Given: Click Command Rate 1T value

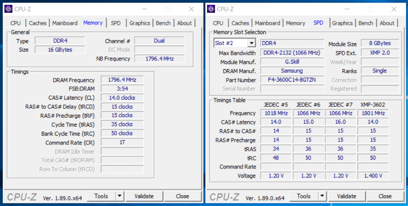Looking at the screenshot, I should 122,142.
